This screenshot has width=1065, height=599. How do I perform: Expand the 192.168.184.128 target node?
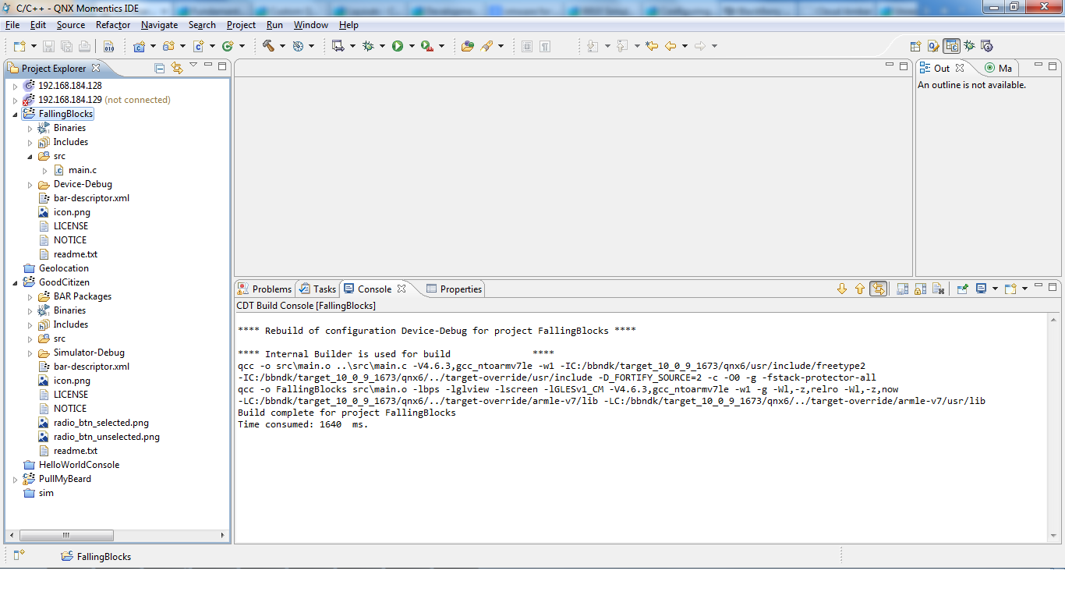(15, 87)
